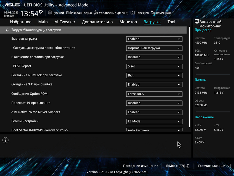The height and width of the screenshot is (176, 234).
Task: Expand the POST Report delay dropdown
Action: 154,66
